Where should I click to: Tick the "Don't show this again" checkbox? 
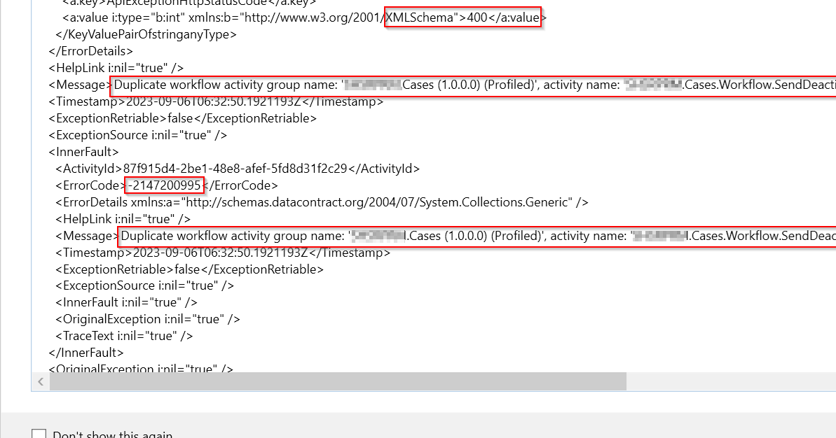click(39, 435)
